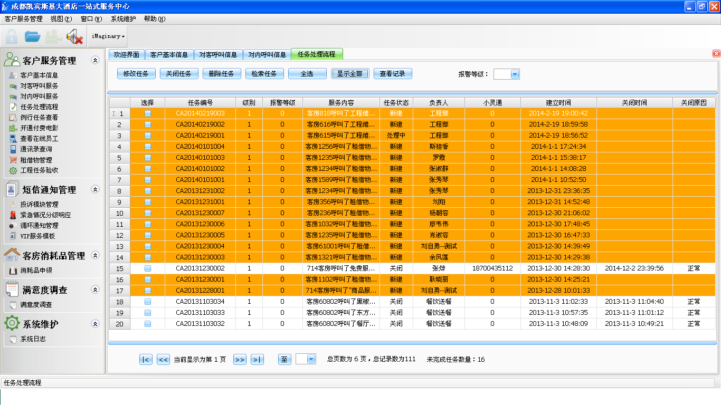The width and height of the screenshot is (721, 405).
Task: Open 紧急情况分级响应 sidebar item
Action: (45, 215)
